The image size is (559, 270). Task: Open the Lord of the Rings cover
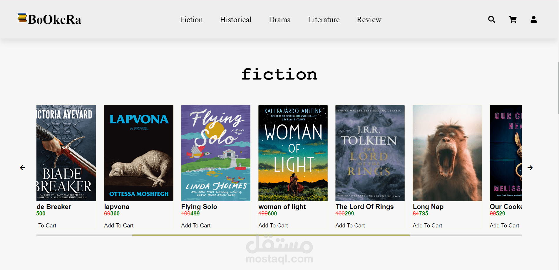click(370, 153)
